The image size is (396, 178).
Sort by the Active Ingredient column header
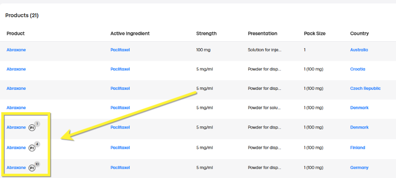(x=130, y=34)
